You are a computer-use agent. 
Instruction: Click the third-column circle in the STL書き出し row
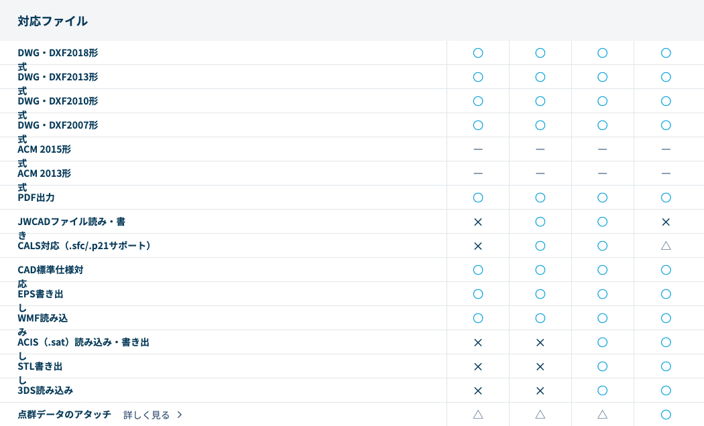(x=603, y=366)
